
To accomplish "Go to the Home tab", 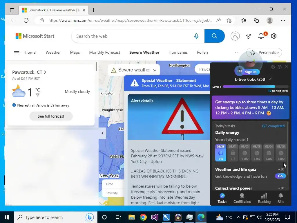I will (x=30, y=52).
